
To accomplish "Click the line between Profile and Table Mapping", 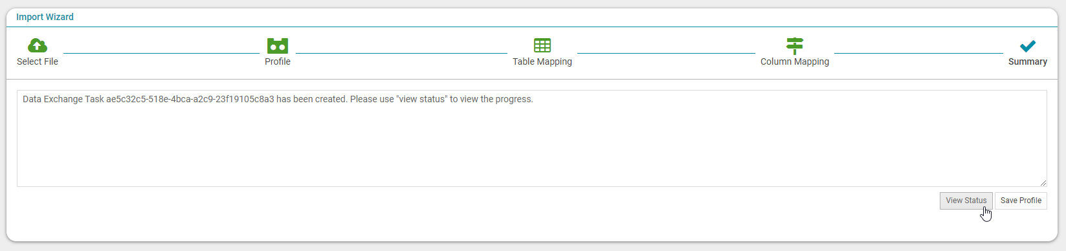I will (x=401, y=53).
